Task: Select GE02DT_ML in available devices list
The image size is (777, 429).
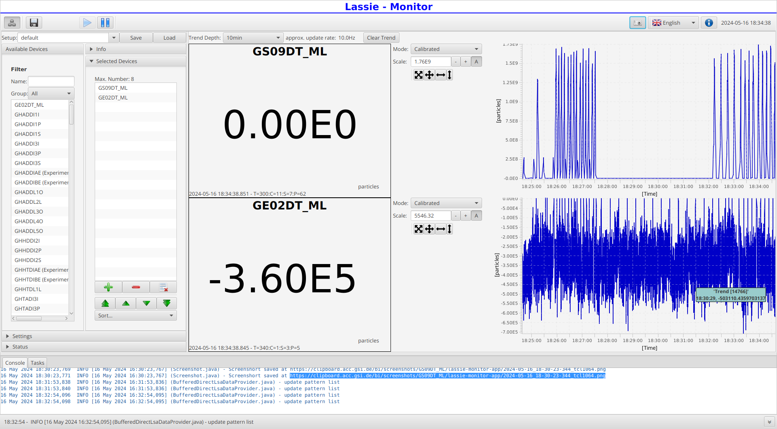Action: click(x=40, y=105)
